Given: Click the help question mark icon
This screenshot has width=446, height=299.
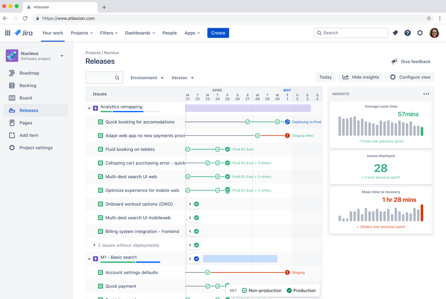Looking at the screenshot, I should (x=408, y=33).
